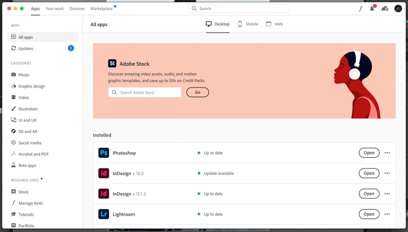
Task: Open more options for InDesign v 15.1.3
Action: click(x=387, y=194)
